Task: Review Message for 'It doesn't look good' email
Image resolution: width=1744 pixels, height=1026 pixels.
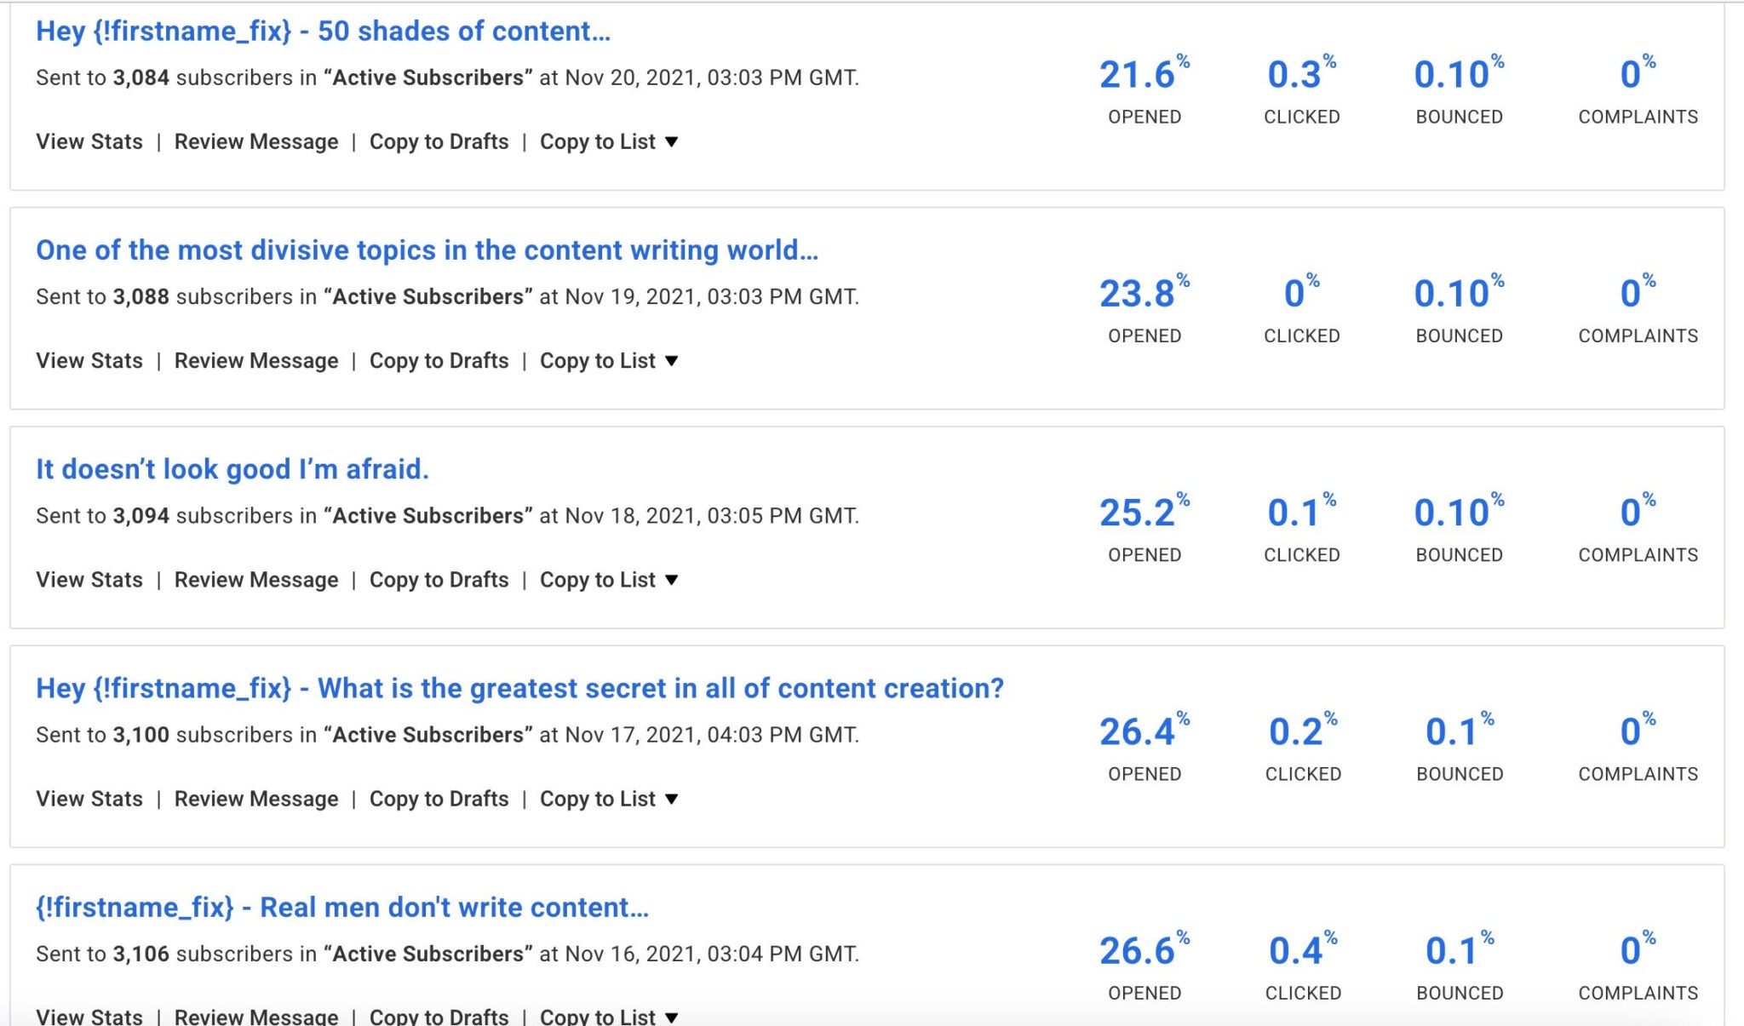Action: 256,579
